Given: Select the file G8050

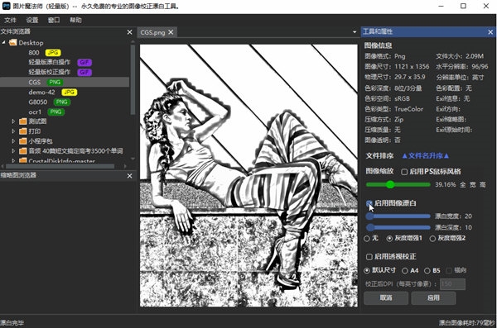Looking at the screenshot, I should pos(38,102).
